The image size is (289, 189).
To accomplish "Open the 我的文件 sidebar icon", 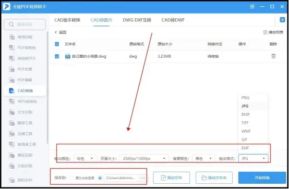I will tap(12, 180).
